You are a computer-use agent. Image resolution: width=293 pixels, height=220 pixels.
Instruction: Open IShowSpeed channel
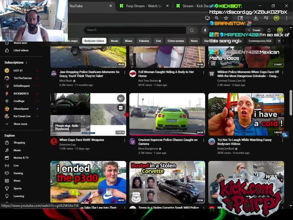(21, 109)
